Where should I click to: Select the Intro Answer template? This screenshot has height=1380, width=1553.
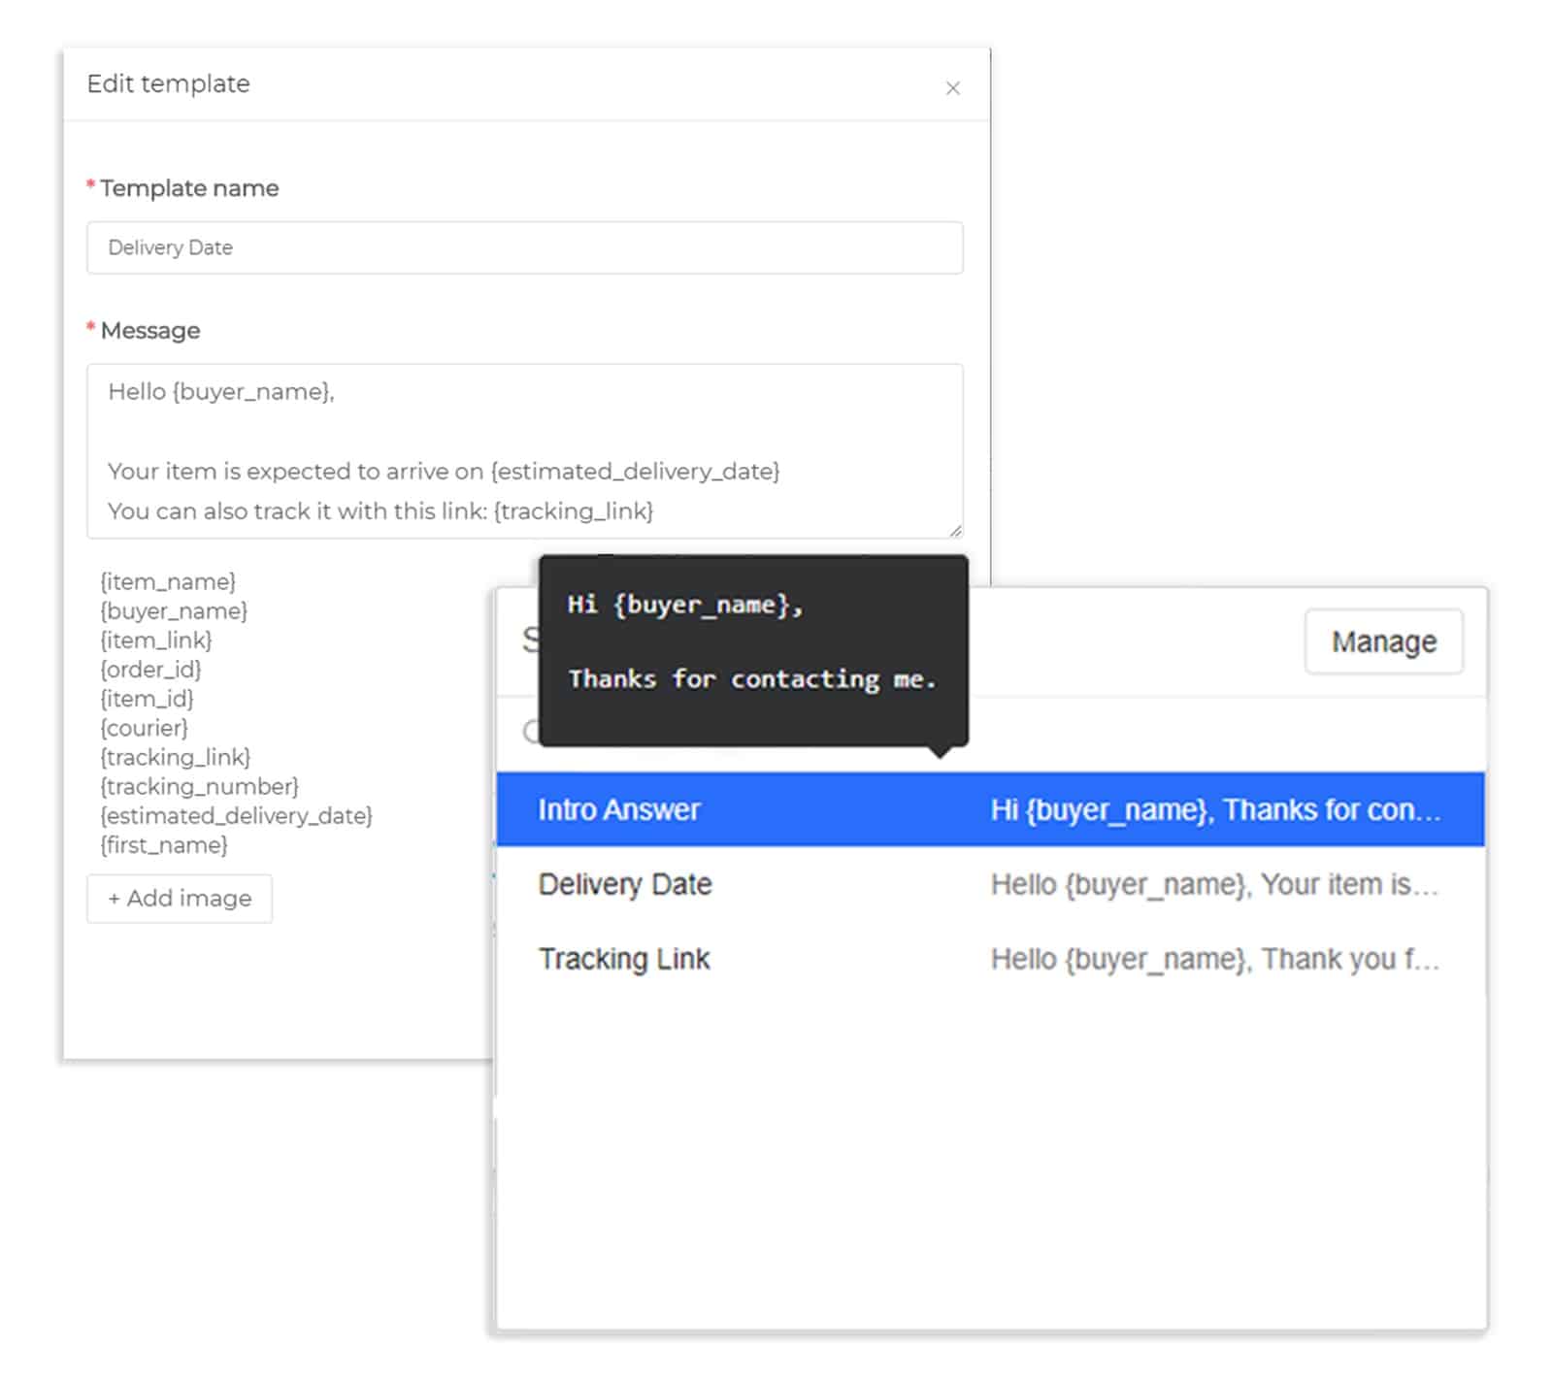[x=619, y=809]
